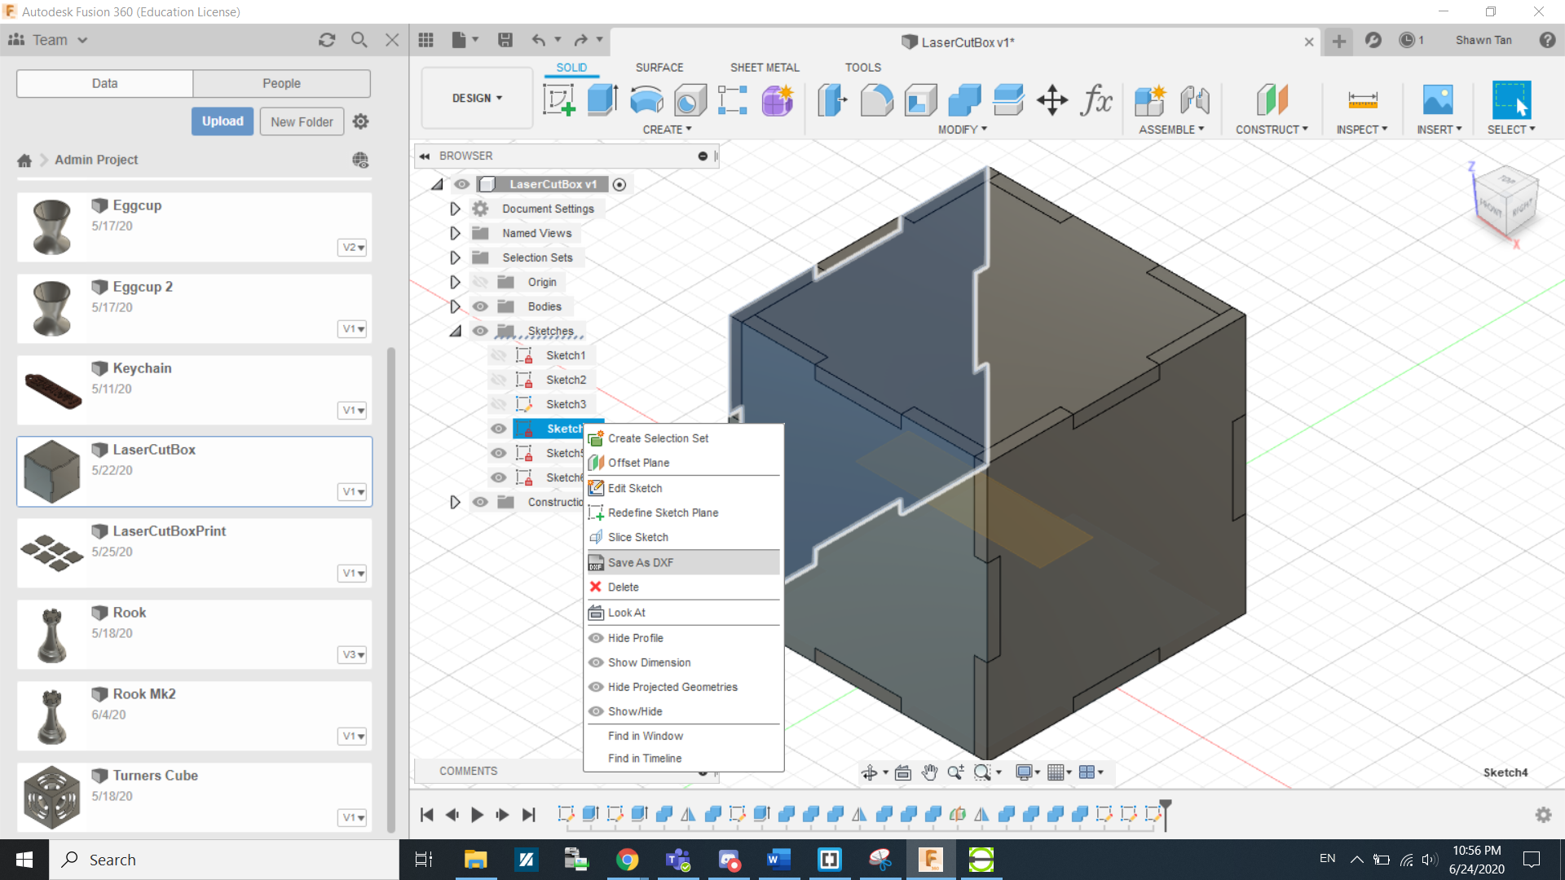1565x880 pixels.
Task: Click the Upload button
Action: (223, 121)
